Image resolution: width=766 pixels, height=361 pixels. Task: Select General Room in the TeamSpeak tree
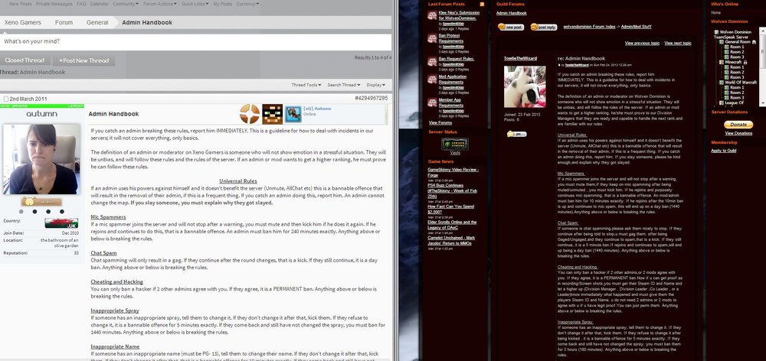click(737, 42)
